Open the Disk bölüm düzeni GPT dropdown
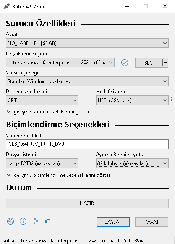The height and width of the screenshot is (244, 175). coord(42,100)
